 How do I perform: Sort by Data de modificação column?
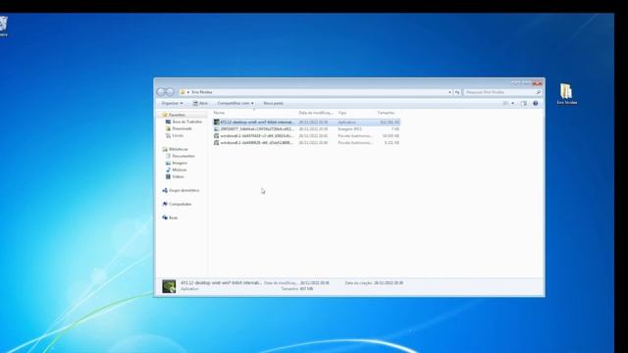coord(316,113)
